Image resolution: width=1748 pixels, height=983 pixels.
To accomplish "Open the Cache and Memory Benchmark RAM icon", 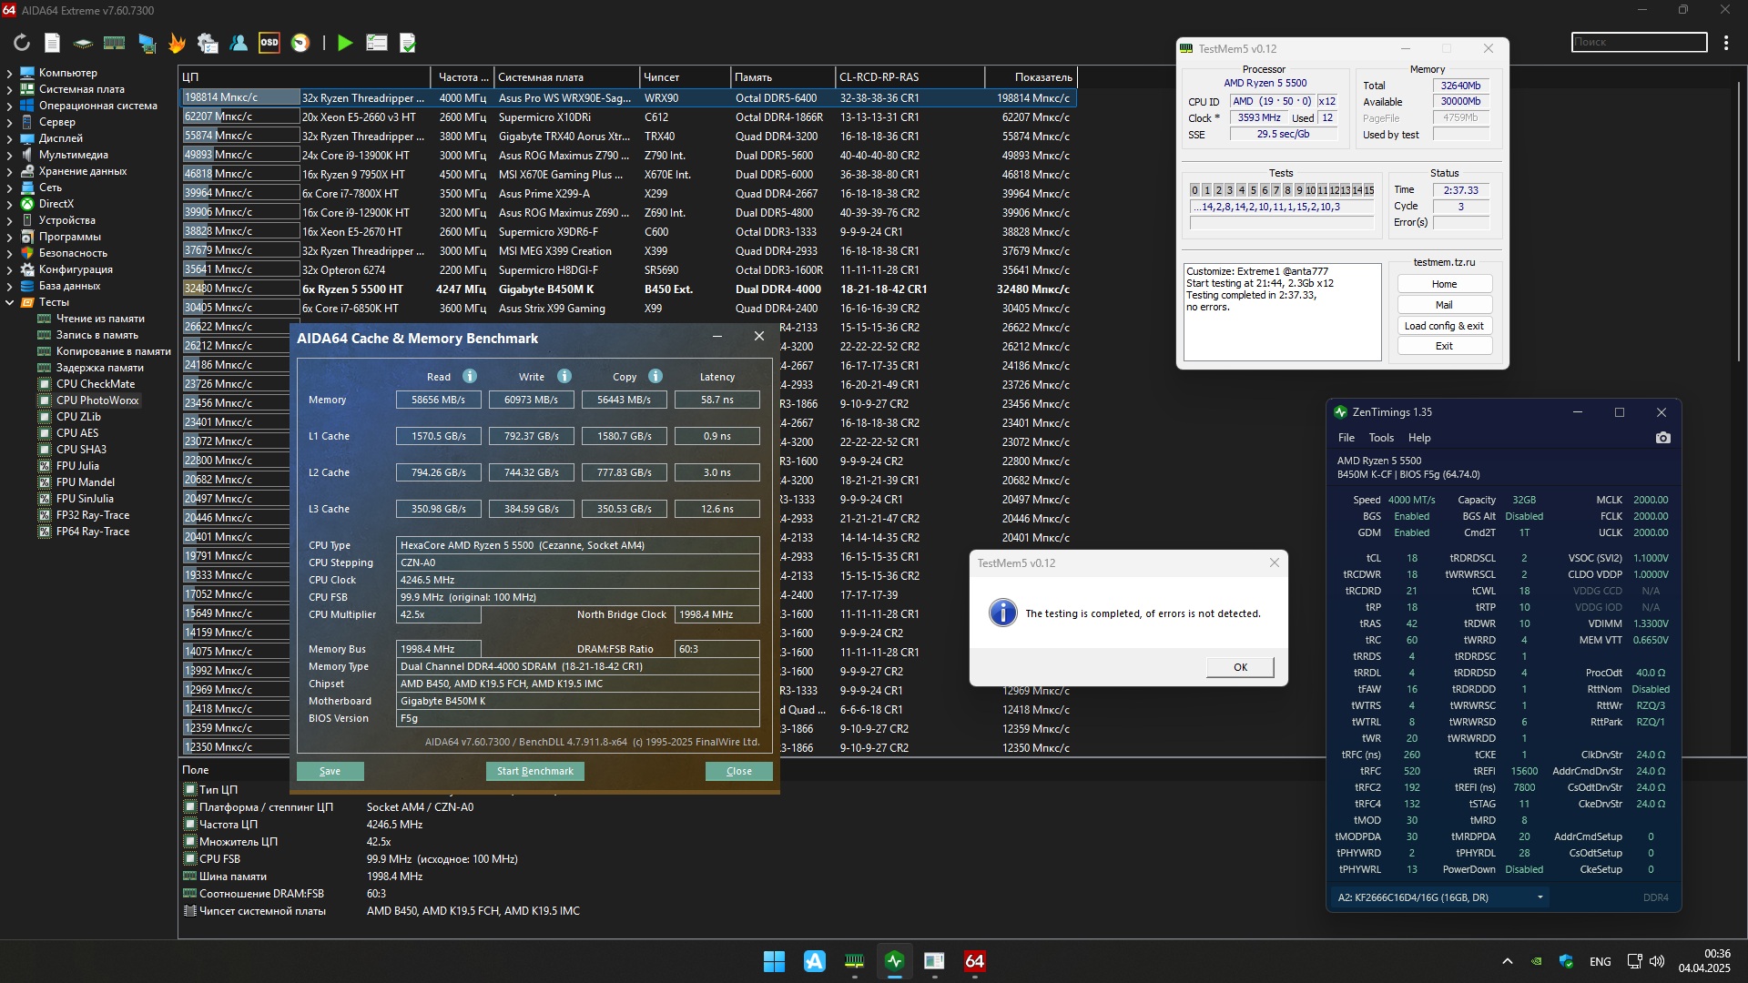I will tap(114, 43).
